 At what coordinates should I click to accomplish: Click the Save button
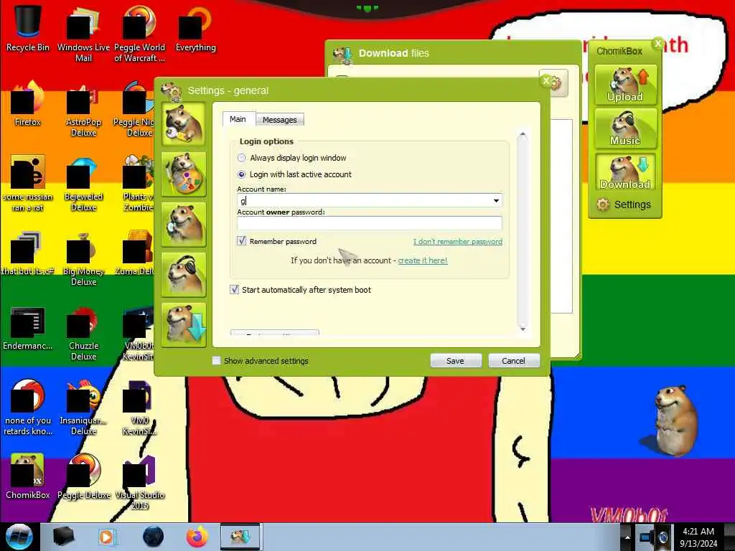tap(456, 361)
